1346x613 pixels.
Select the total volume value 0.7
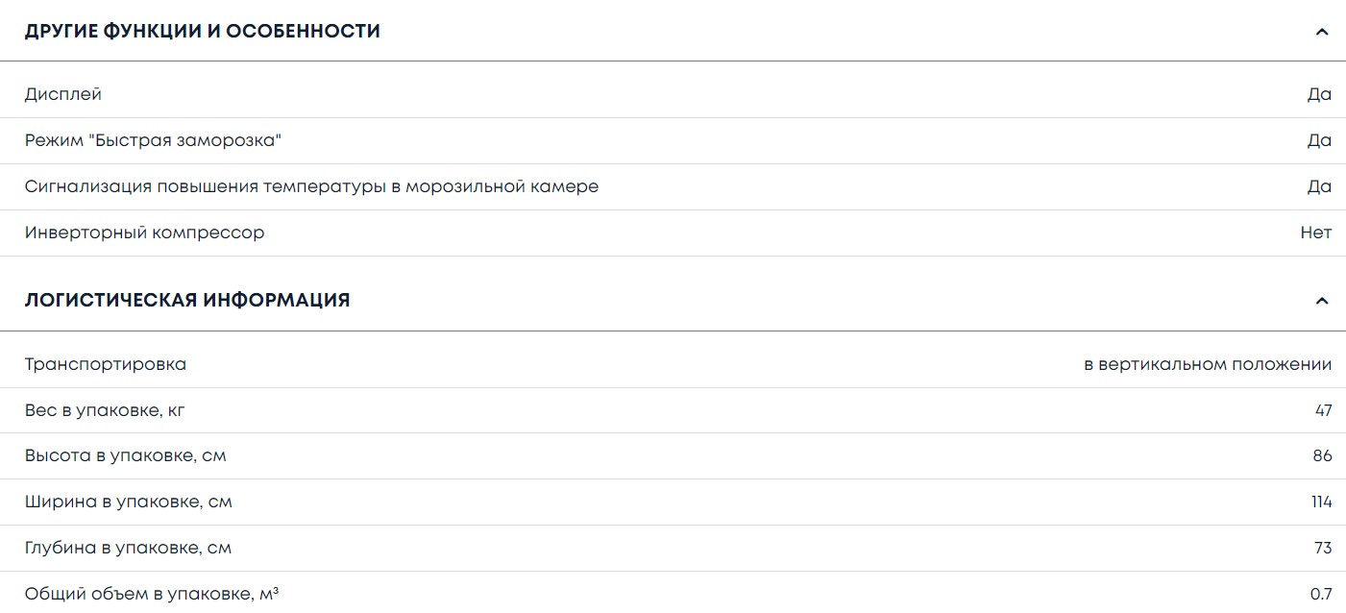pyautogui.click(x=1321, y=594)
